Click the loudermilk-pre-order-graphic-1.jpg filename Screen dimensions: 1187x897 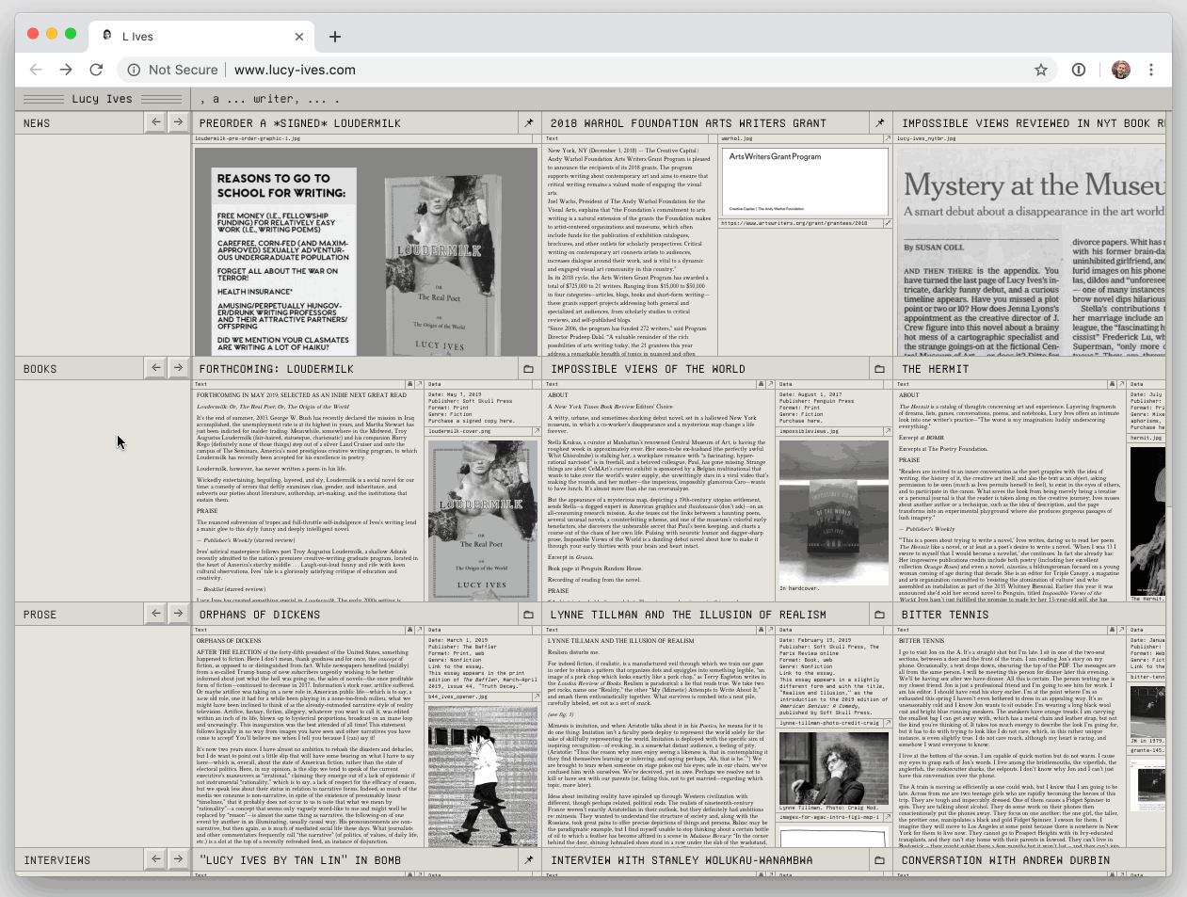click(248, 138)
